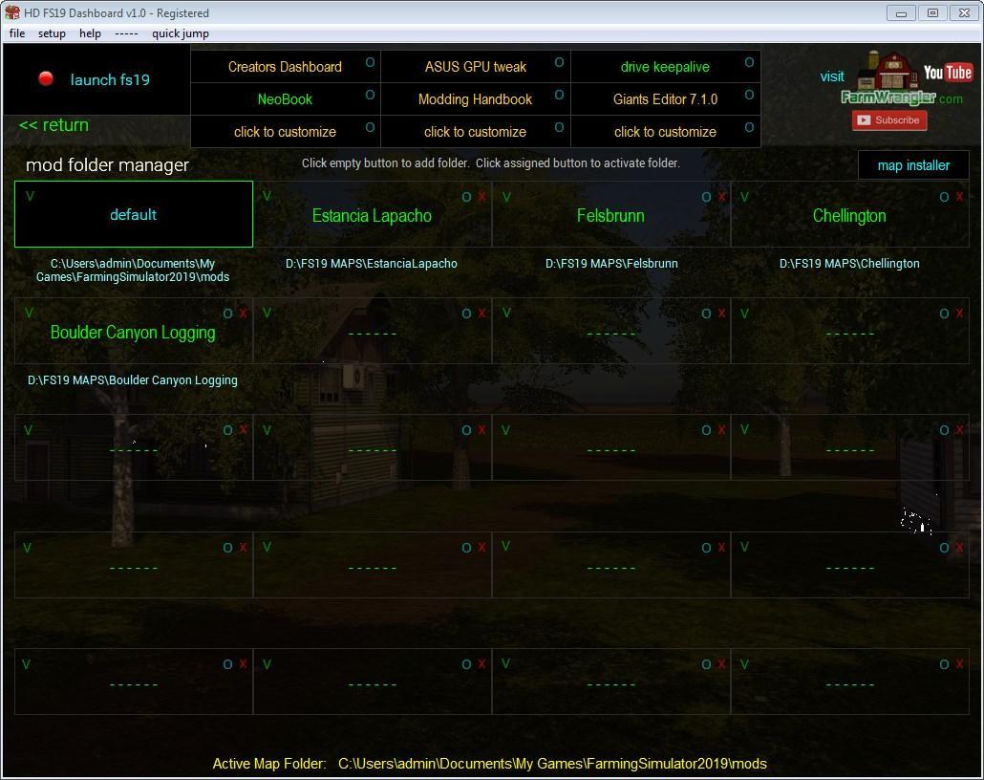Click the red X on Boulder Canyon Logging

[x=243, y=314]
